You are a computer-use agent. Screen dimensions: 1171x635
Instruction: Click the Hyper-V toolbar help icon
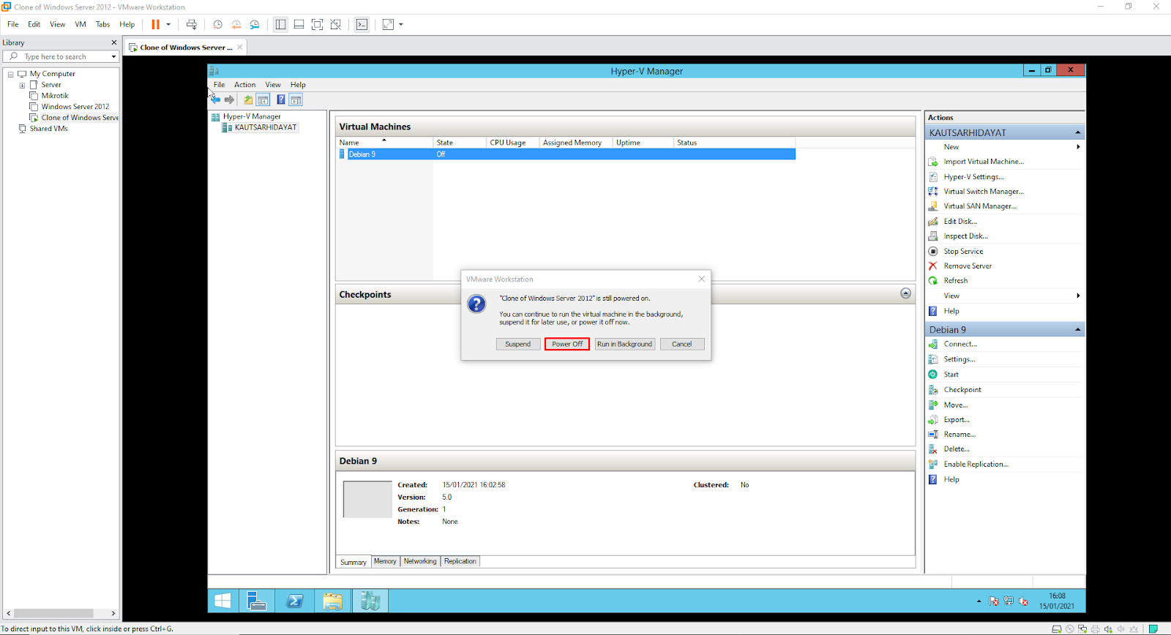280,99
